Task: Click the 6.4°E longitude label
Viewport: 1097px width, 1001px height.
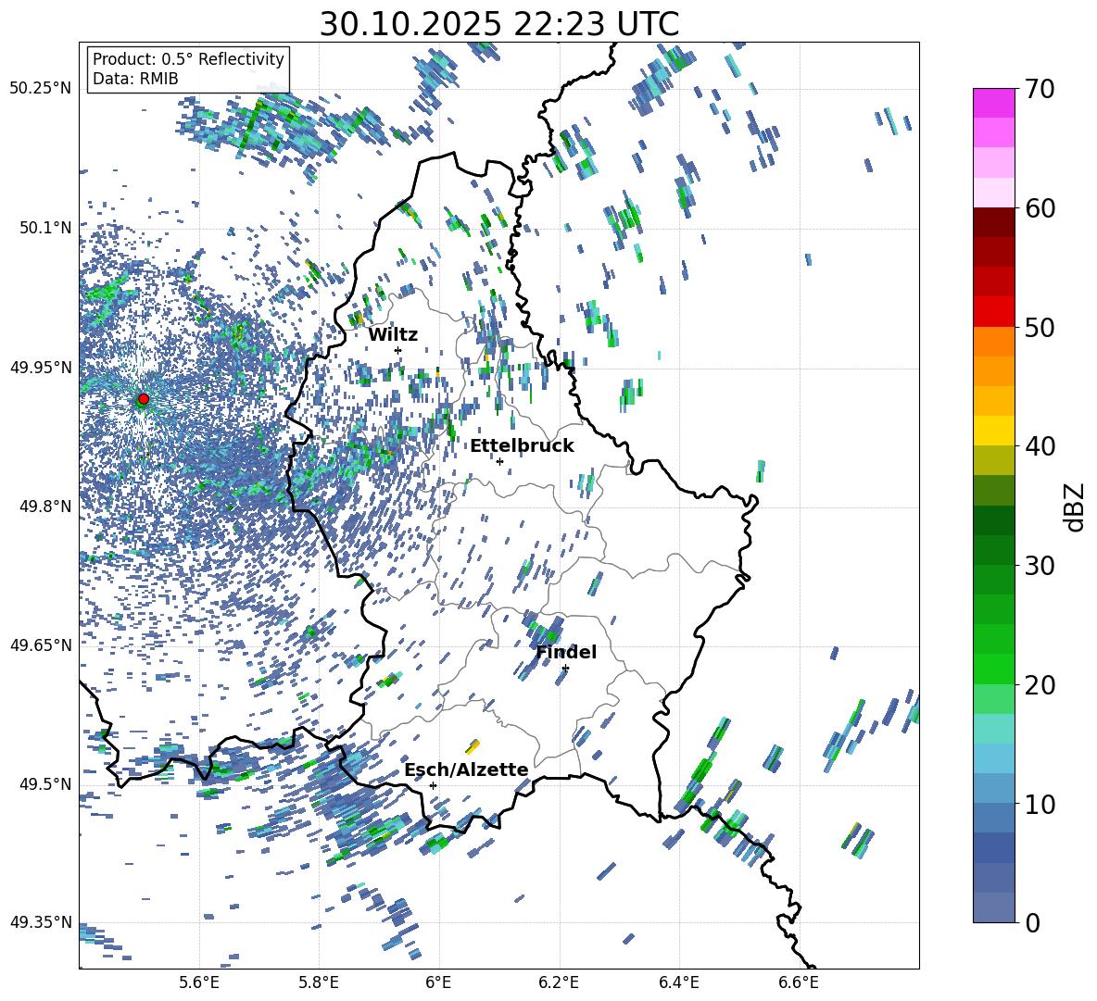Action: pyautogui.click(x=678, y=982)
